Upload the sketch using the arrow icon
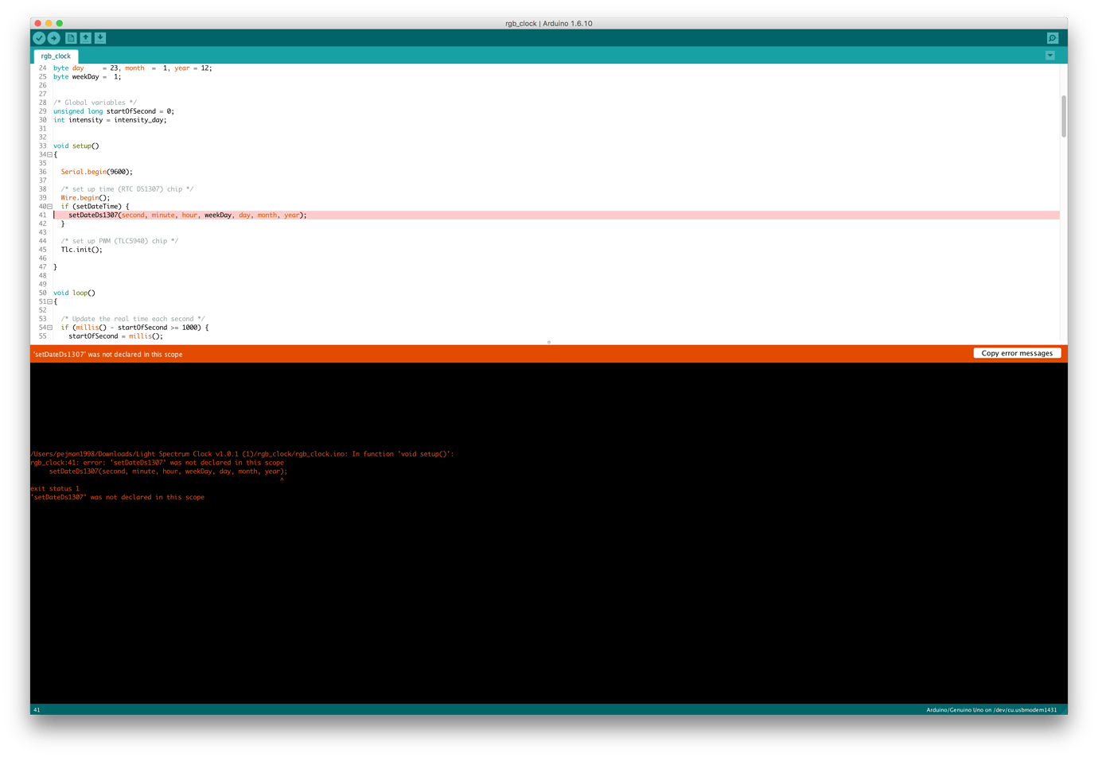The image size is (1098, 757). click(54, 37)
